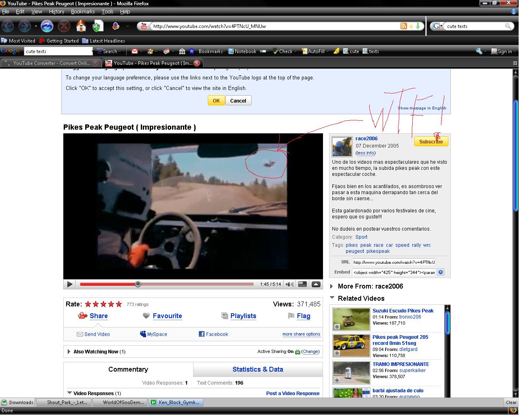Click the Embed code field
Viewport: 519px width, 415px height.
click(x=394, y=272)
